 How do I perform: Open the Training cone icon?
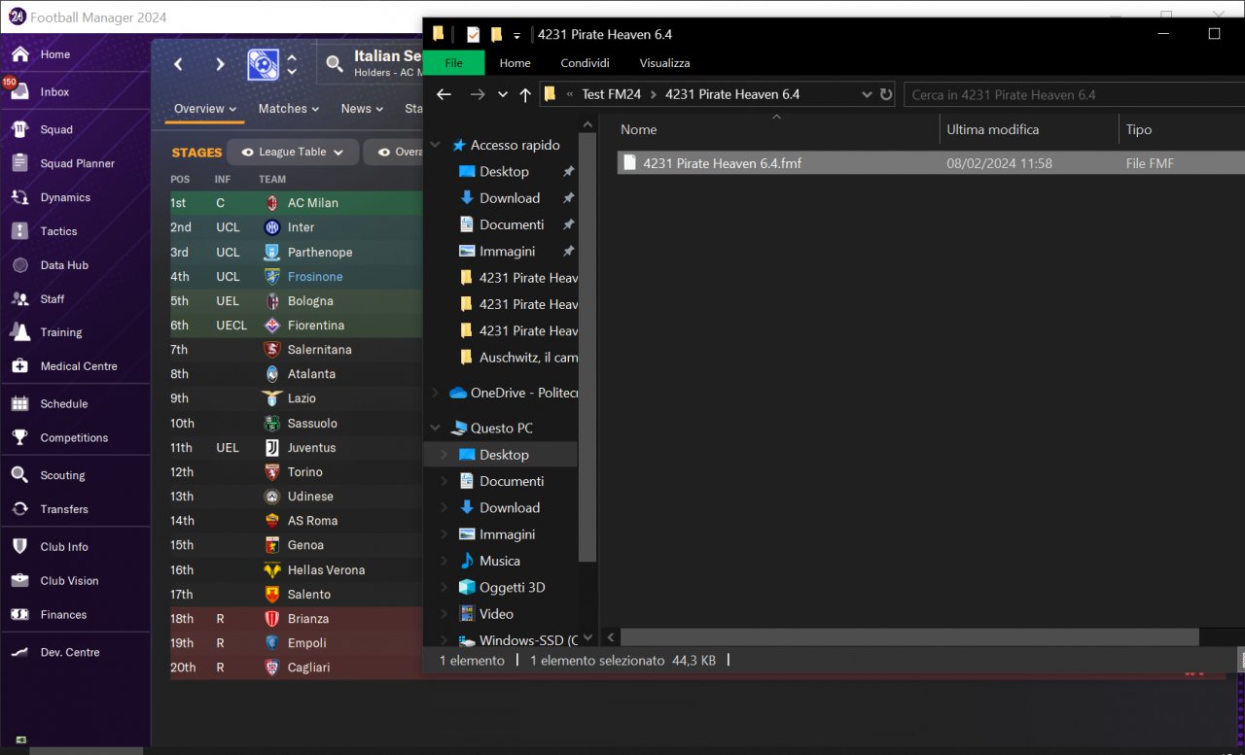(x=19, y=332)
